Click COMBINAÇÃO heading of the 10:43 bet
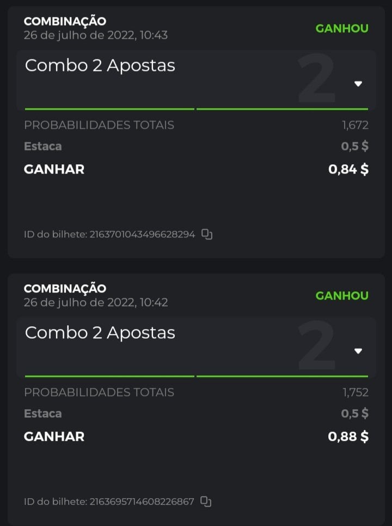392x526 pixels. pyautogui.click(x=65, y=21)
